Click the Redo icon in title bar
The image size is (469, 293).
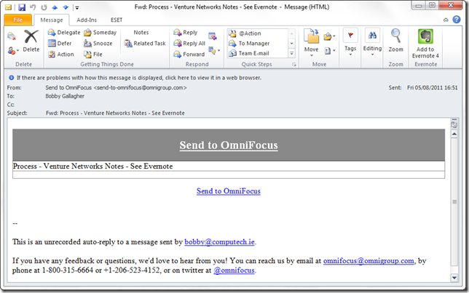point(44,7)
